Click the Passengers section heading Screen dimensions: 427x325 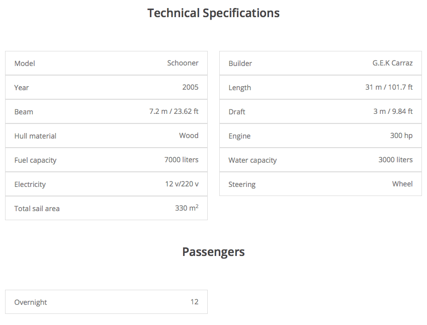pos(213,252)
